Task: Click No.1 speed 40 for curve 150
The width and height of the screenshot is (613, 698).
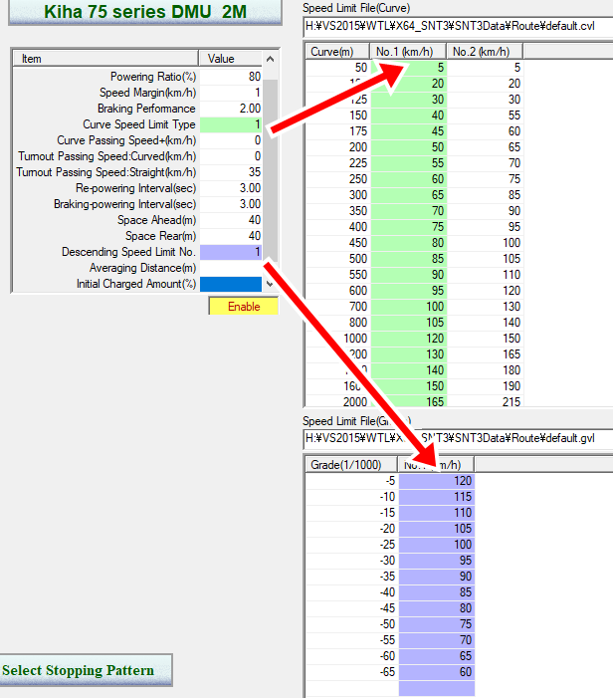Action: tap(408, 116)
